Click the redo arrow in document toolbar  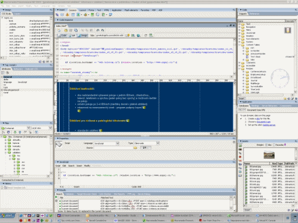tap(103, 30)
